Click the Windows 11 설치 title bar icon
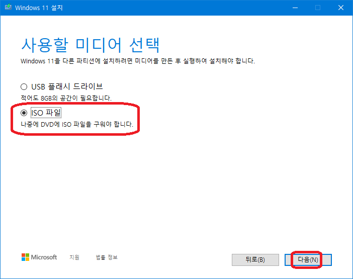Image resolution: width=353 pixels, height=279 pixels. (9, 7)
